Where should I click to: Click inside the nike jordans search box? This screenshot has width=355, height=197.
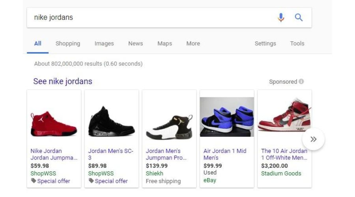pos(154,17)
